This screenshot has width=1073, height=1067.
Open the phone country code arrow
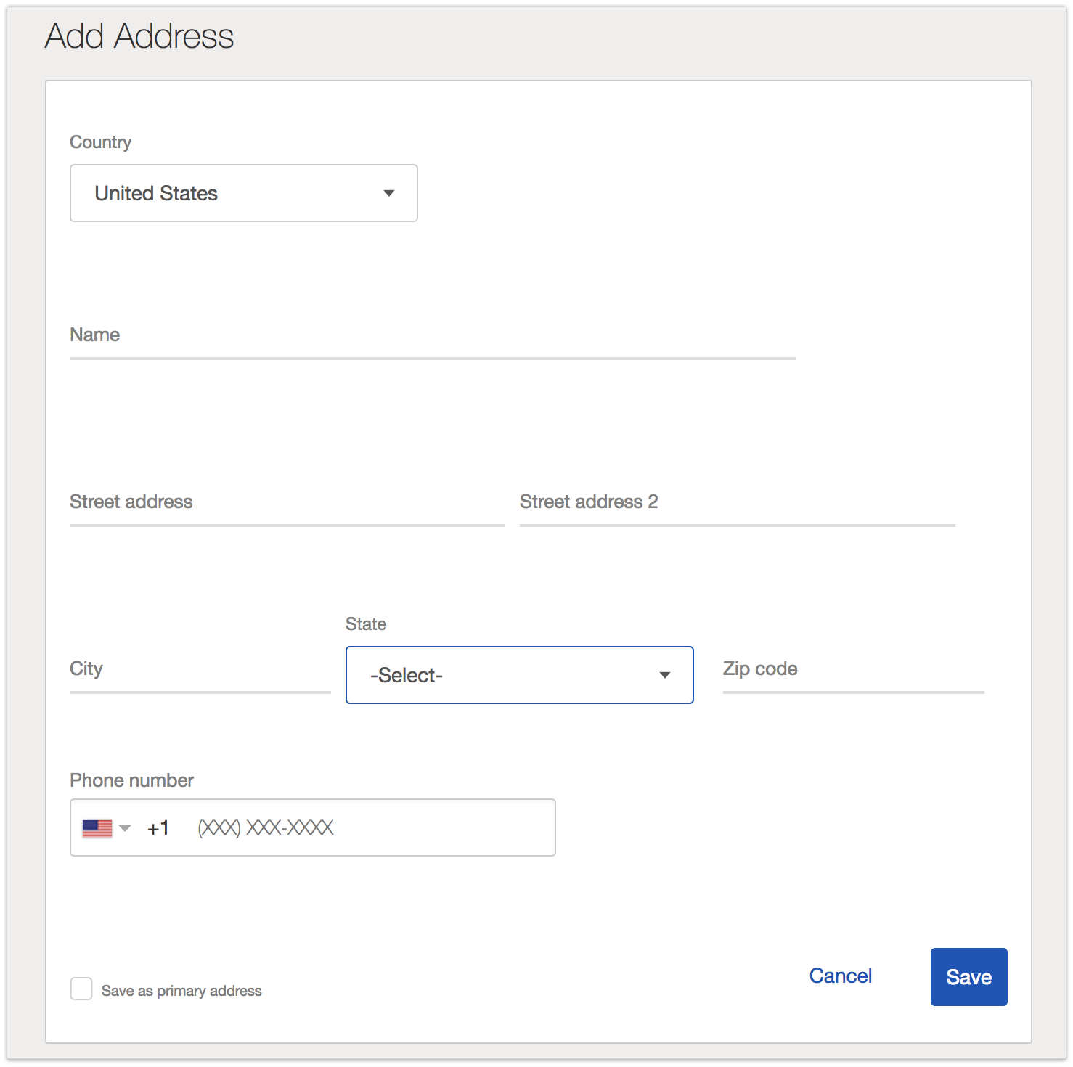click(125, 828)
